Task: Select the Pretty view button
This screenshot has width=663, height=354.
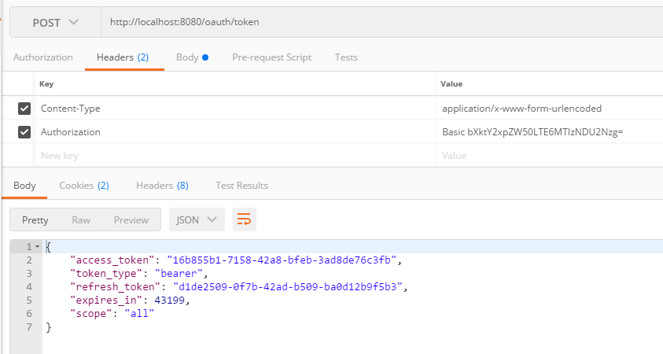Action: (35, 220)
